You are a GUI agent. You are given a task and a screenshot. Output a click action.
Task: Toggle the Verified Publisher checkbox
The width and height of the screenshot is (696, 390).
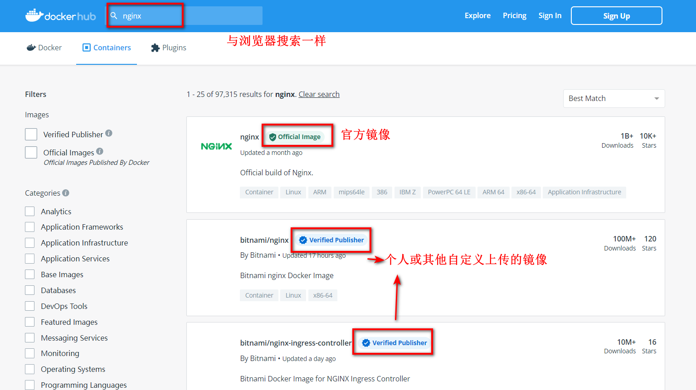click(31, 135)
